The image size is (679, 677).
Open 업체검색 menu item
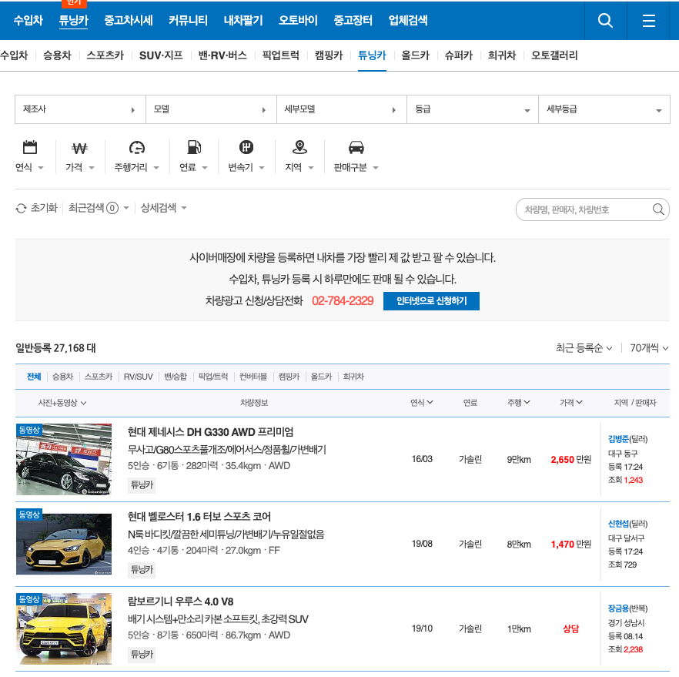click(x=408, y=20)
